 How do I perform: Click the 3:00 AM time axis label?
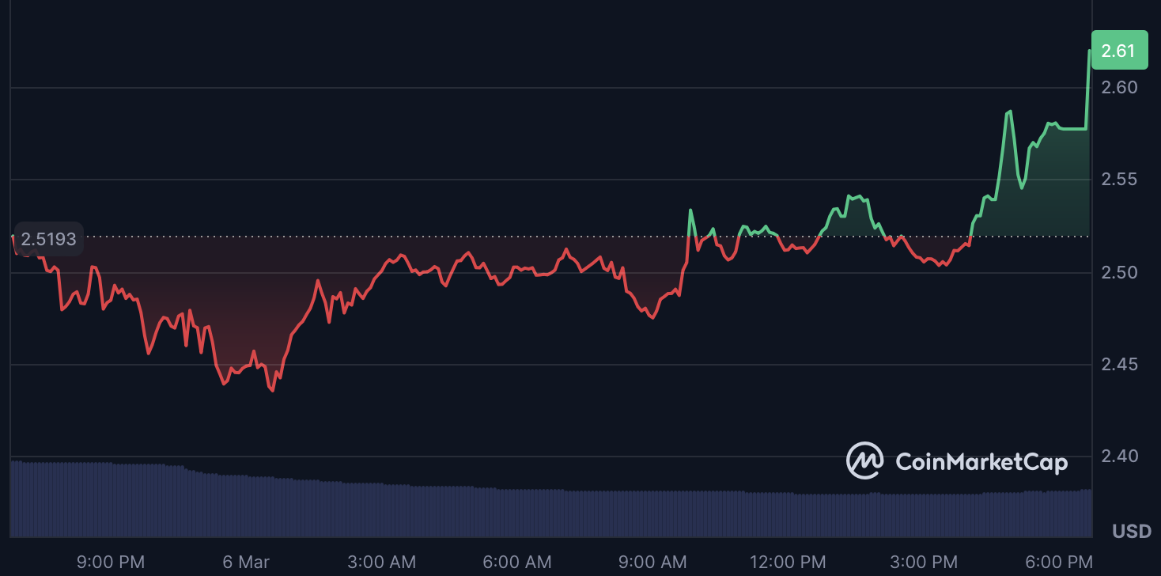(x=381, y=563)
